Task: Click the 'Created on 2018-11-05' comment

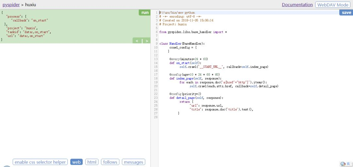Action: 186,20
